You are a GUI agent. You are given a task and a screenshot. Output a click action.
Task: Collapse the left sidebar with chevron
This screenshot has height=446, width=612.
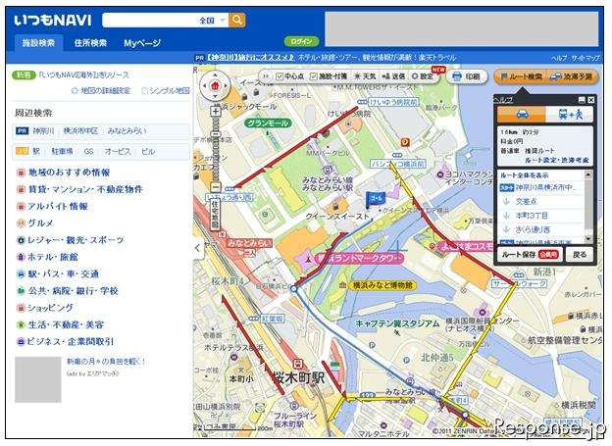click(198, 248)
